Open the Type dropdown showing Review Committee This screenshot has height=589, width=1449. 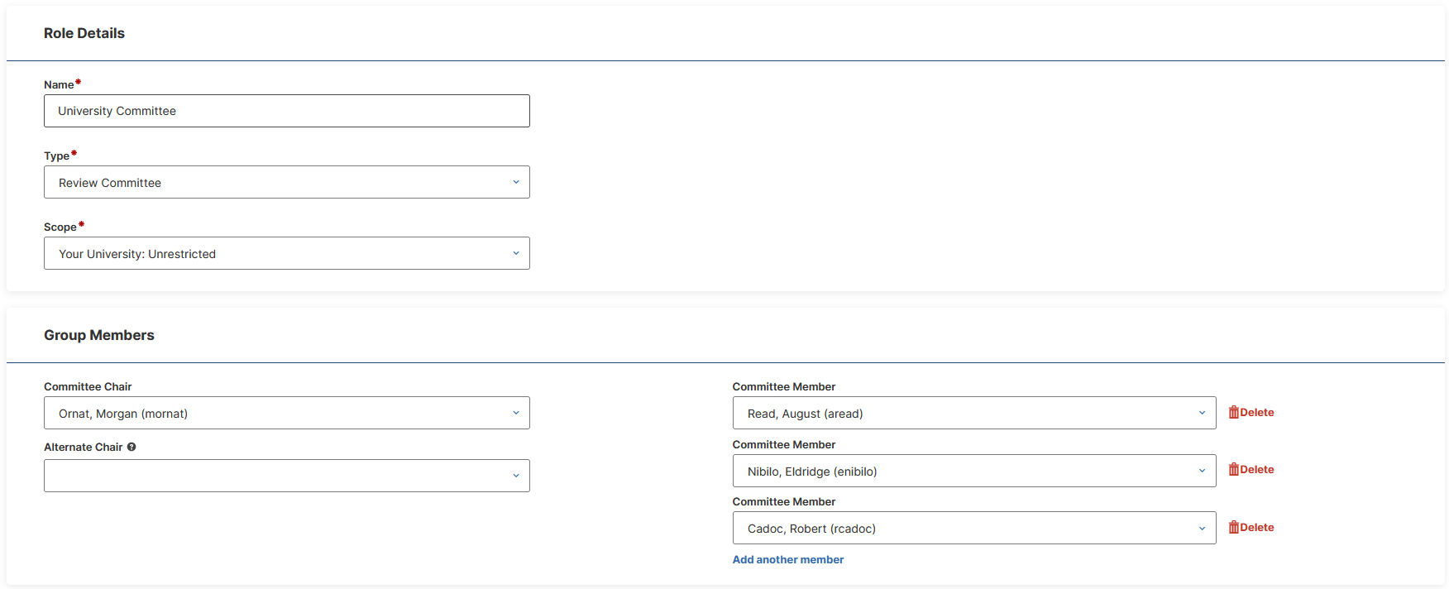[x=287, y=182]
